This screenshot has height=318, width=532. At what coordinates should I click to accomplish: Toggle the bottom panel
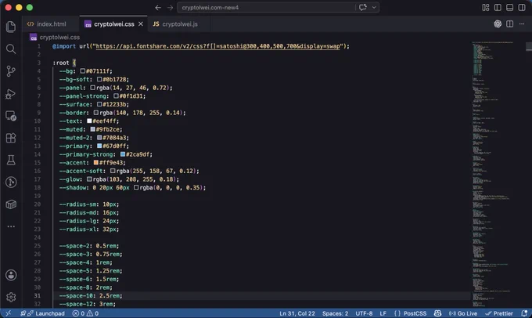(509, 8)
